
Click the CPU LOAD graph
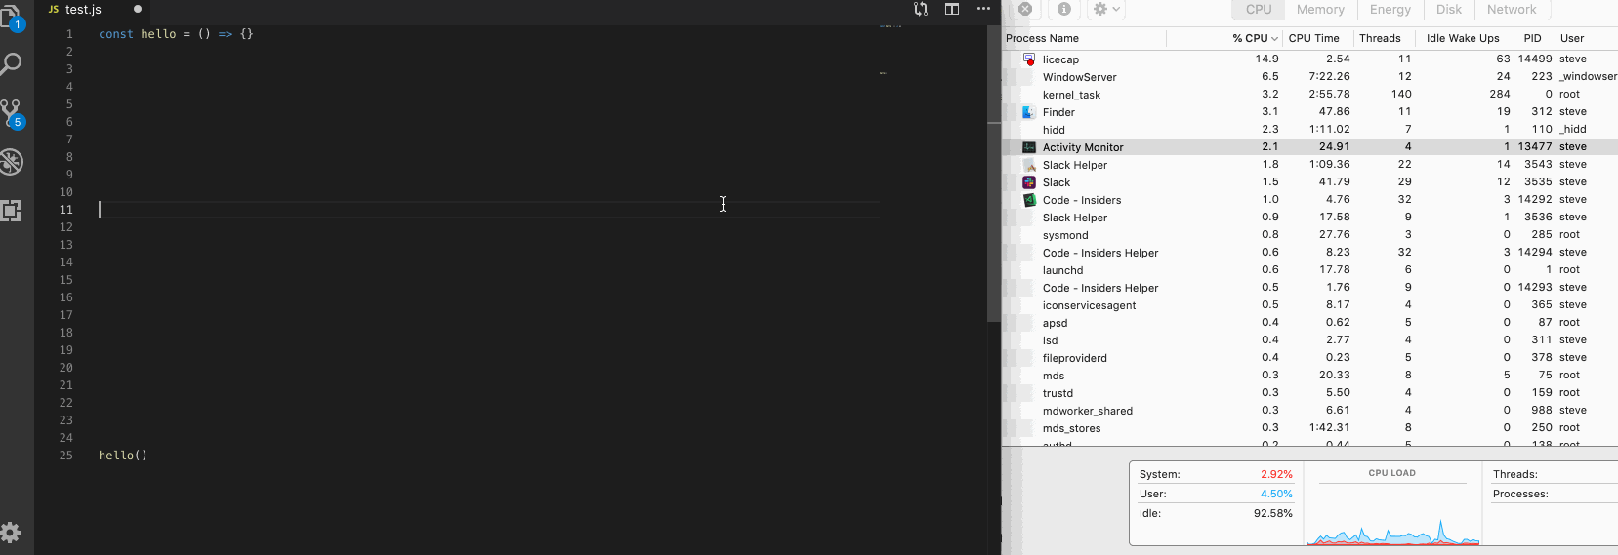(1392, 515)
